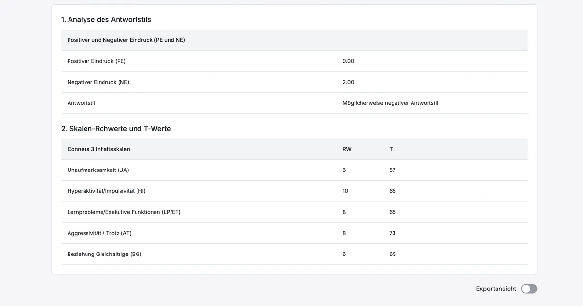Click the Exportansicht label text
This screenshot has width=583, height=306.
(496, 289)
